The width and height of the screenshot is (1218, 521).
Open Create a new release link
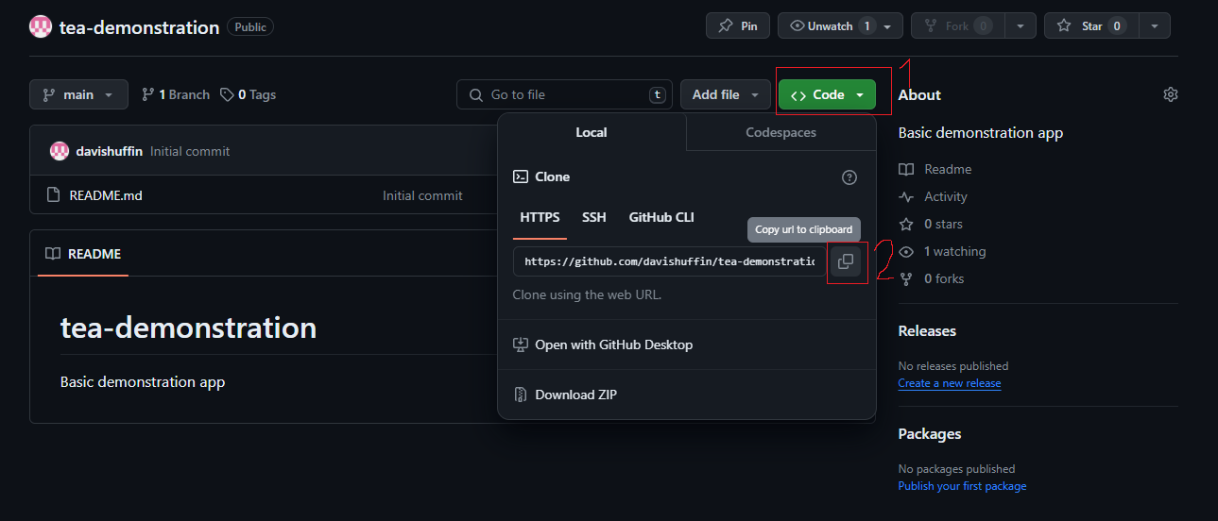[x=950, y=383]
